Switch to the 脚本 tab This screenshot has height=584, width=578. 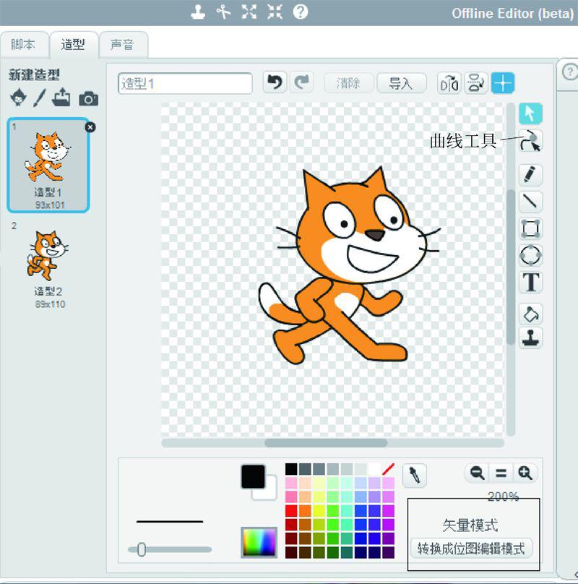23,45
